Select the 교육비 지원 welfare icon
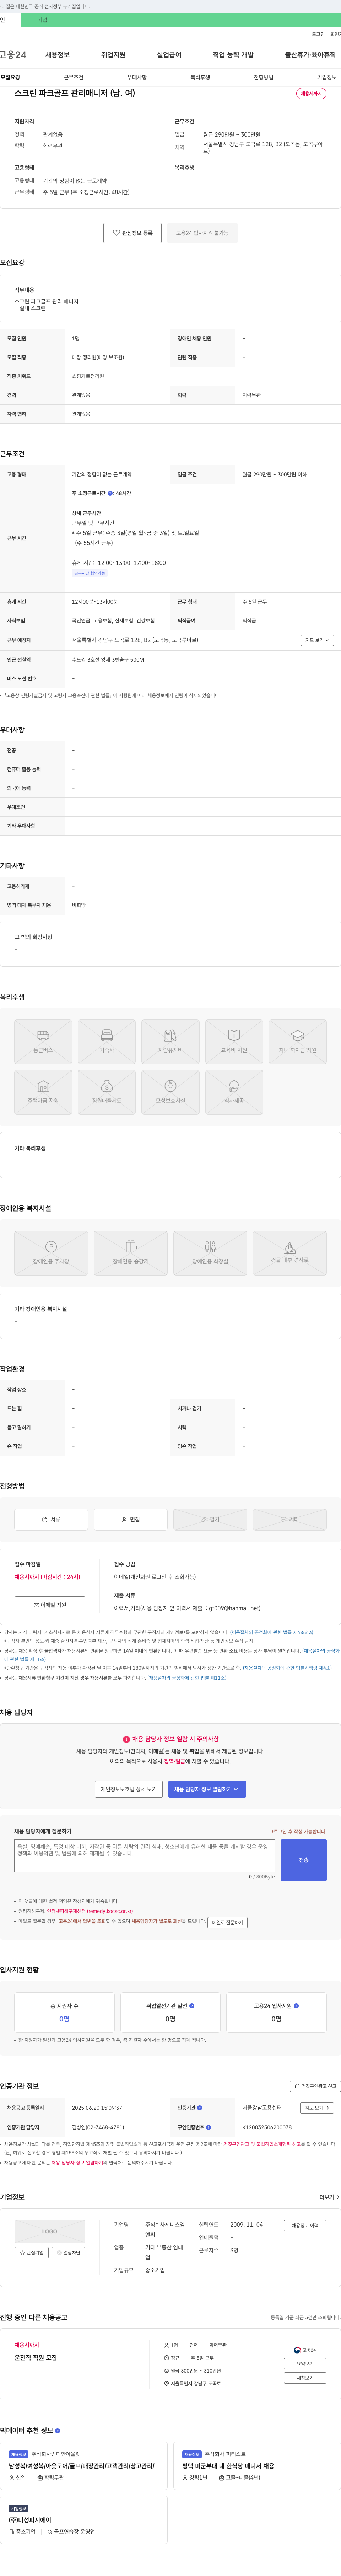The height and width of the screenshot is (2576, 341). 234,1041
